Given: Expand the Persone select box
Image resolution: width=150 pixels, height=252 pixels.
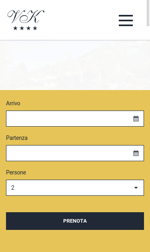Looking at the screenshot, I should 75,188.
